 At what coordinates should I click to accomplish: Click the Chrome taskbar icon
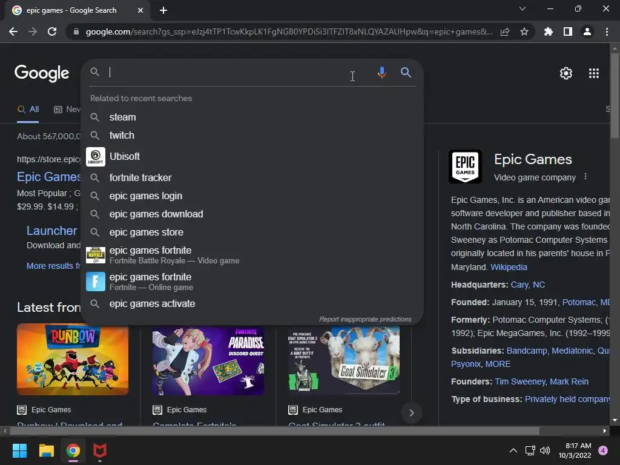click(x=73, y=450)
